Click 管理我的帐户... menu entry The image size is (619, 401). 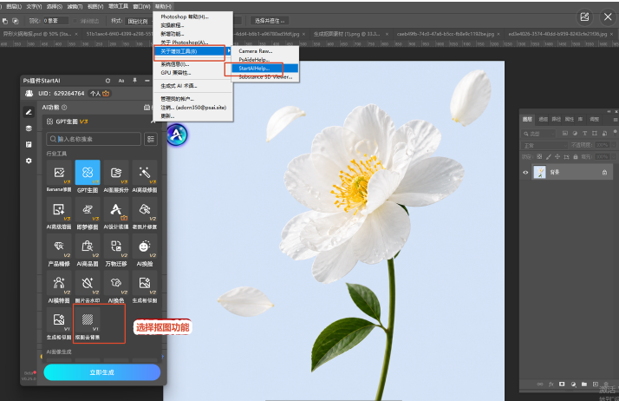click(192, 99)
